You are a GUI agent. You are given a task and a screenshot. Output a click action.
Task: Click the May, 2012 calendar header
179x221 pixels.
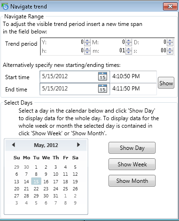pyautogui.click(x=46, y=145)
